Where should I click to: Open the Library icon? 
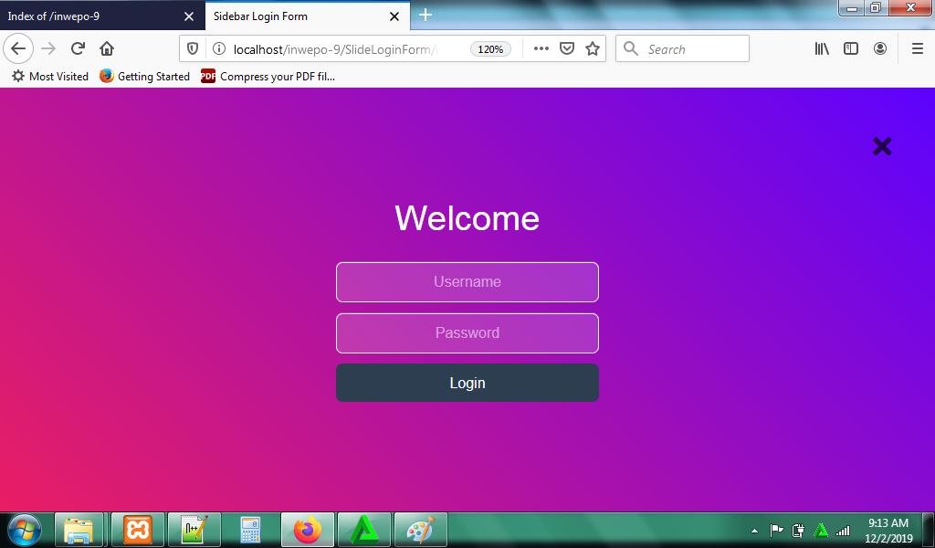click(823, 49)
